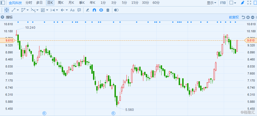Select the move/pan crosshair tool
This screenshot has width=257, height=116.
point(7,10)
